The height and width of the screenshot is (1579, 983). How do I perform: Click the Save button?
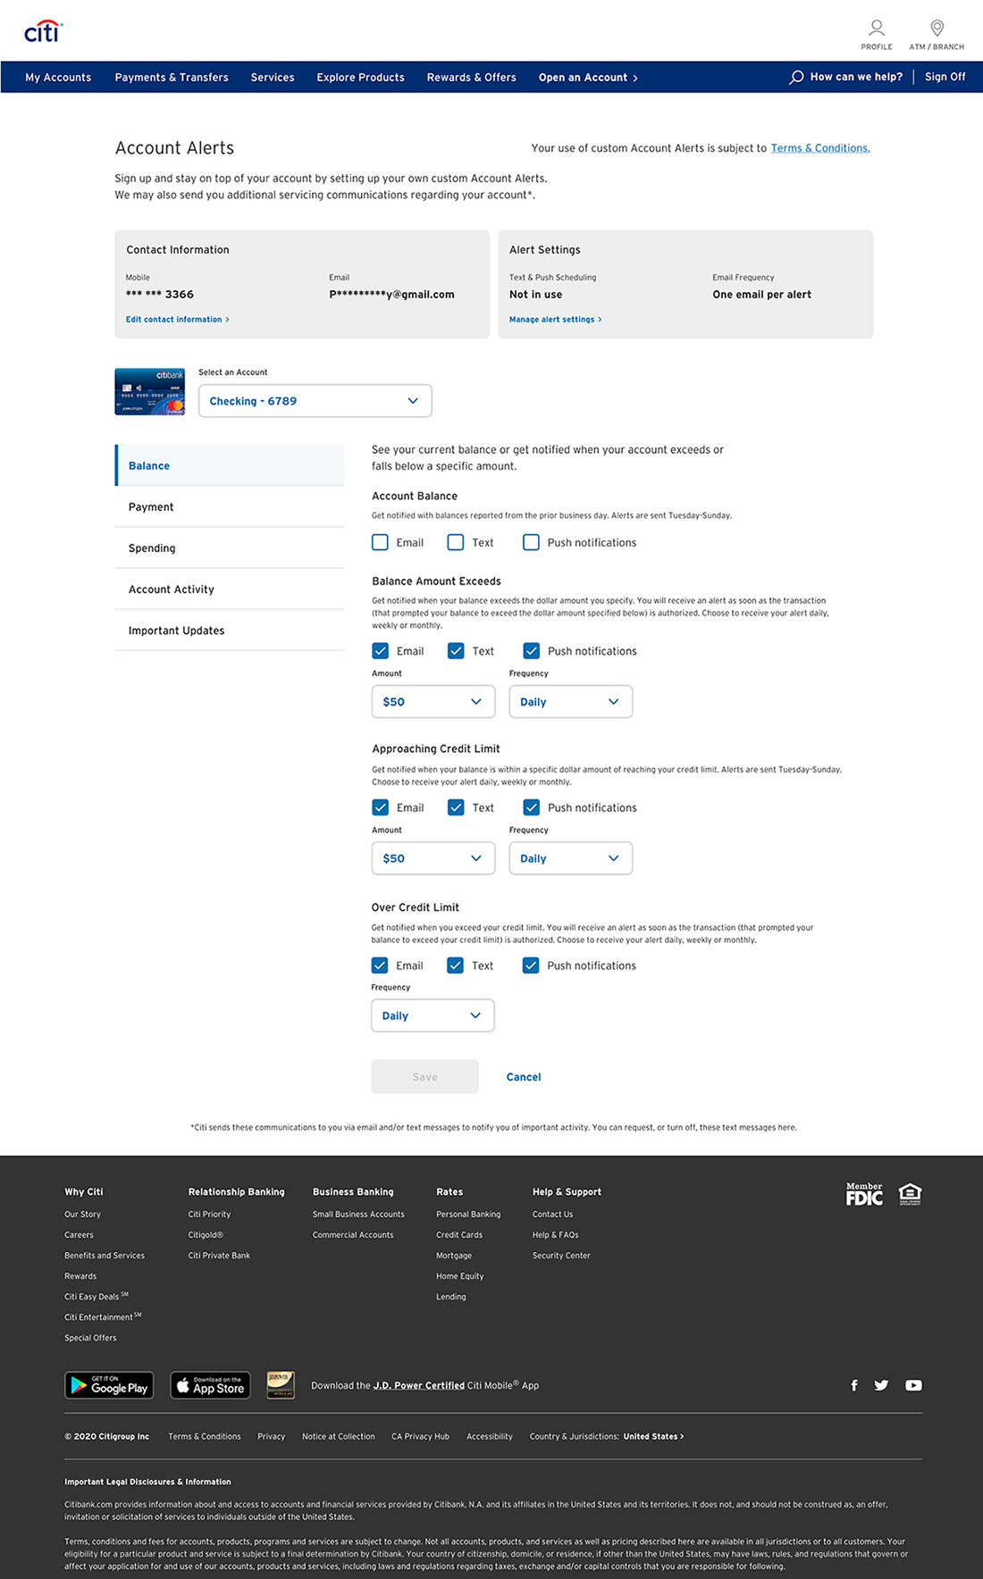point(425,1077)
